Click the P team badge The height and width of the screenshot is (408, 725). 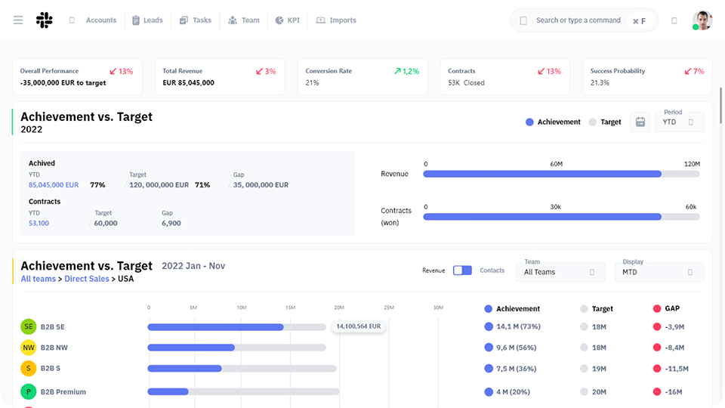point(28,392)
